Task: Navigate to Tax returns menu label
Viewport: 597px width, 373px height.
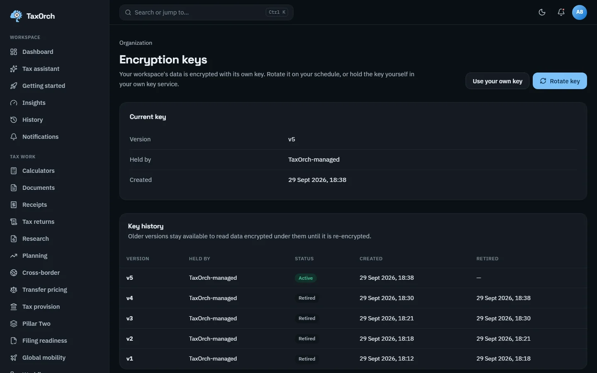Action: 38,222
